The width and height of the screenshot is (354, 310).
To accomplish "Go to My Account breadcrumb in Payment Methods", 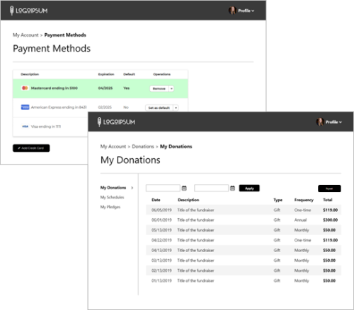I will click(x=25, y=35).
